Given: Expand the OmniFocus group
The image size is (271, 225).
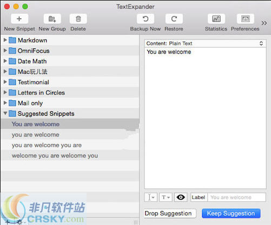Looking at the screenshot, I should 5,50.
